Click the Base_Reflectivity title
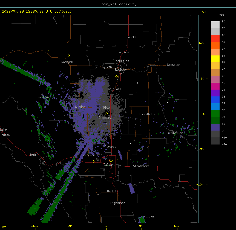 pyautogui.click(x=118, y=4)
